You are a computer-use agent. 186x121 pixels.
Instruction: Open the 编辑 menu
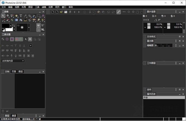pyautogui.click(x=10, y=7)
